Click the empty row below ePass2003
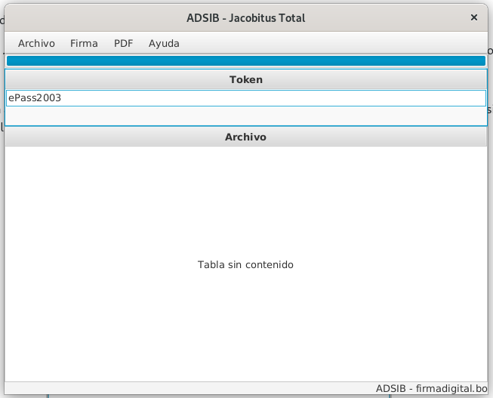The width and height of the screenshot is (493, 398). point(246,116)
